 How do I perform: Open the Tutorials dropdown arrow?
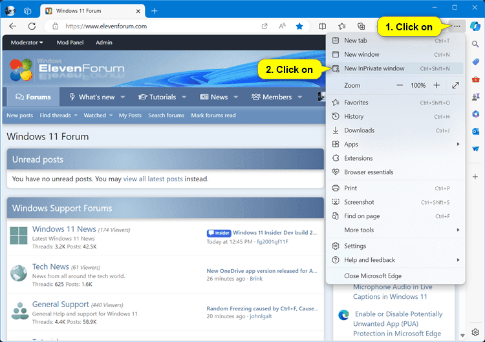pos(184,97)
